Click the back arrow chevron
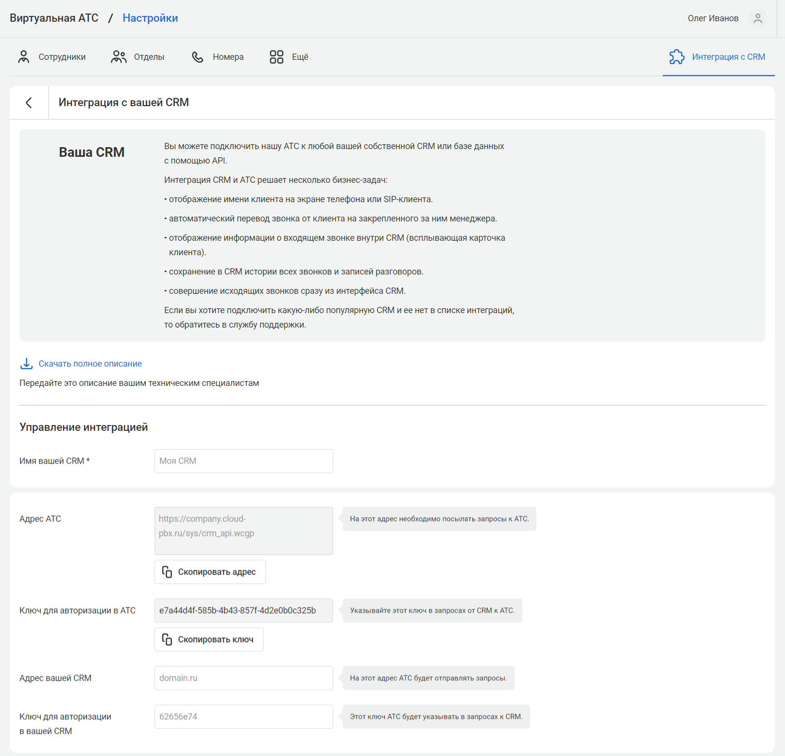 (29, 103)
